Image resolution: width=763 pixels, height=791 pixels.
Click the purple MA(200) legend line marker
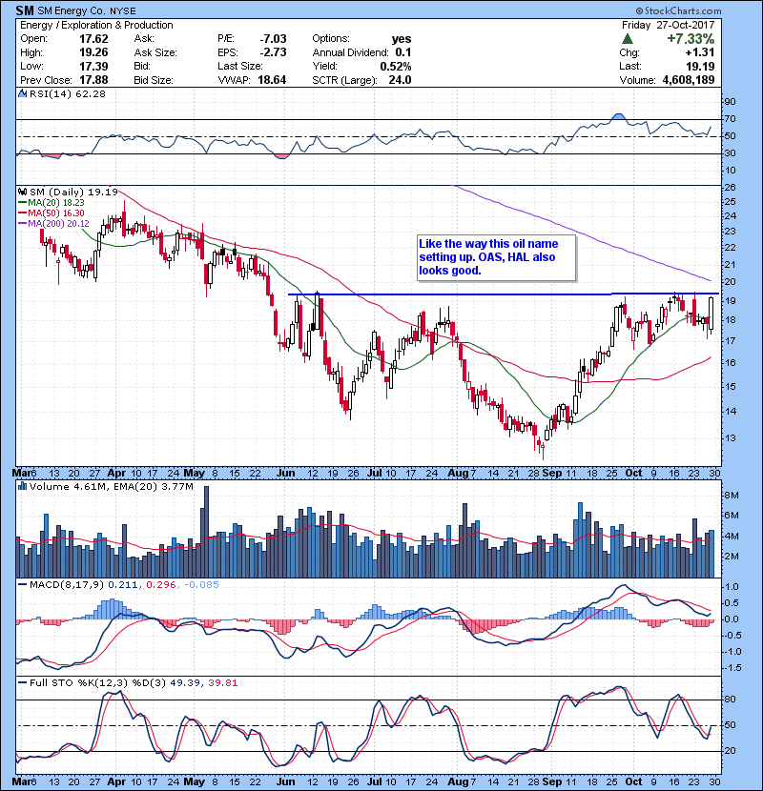coord(22,223)
